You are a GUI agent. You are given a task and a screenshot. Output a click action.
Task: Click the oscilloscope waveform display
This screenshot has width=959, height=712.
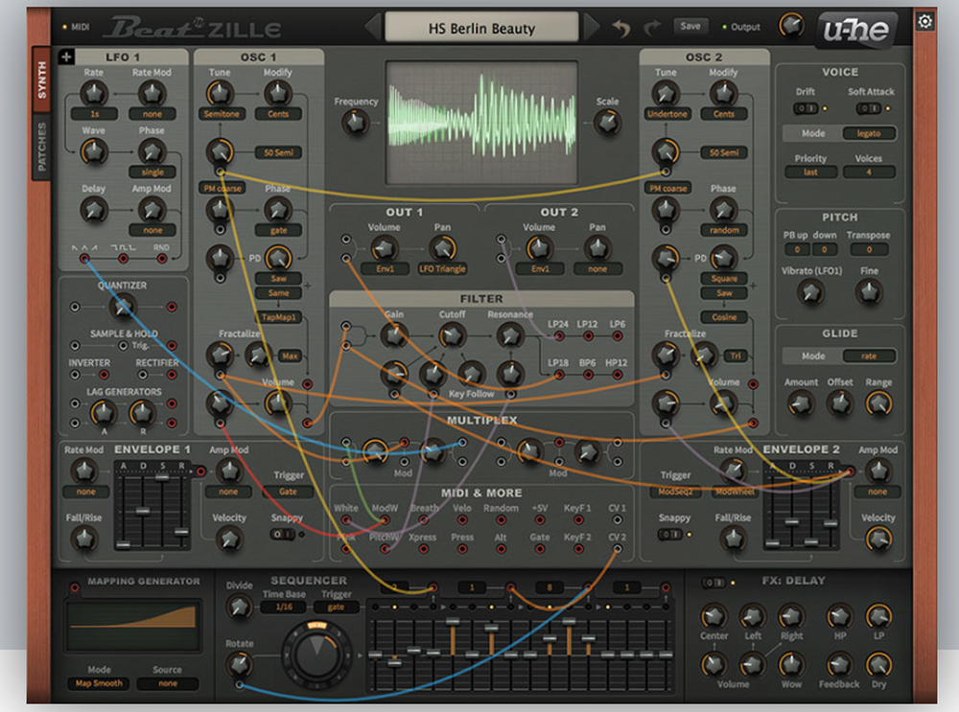pos(481,123)
